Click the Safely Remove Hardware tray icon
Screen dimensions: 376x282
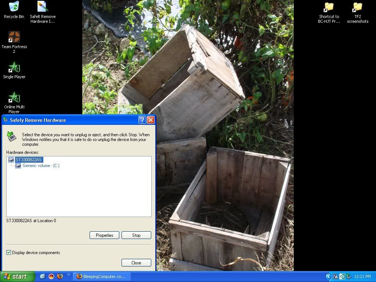coord(349,276)
